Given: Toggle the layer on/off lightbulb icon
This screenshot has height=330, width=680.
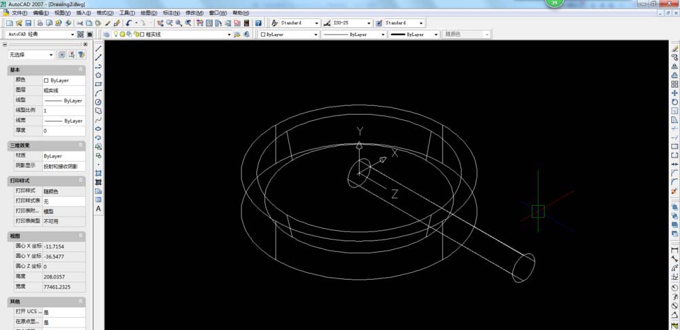Looking at the screenshot, I should click(116, 34).
